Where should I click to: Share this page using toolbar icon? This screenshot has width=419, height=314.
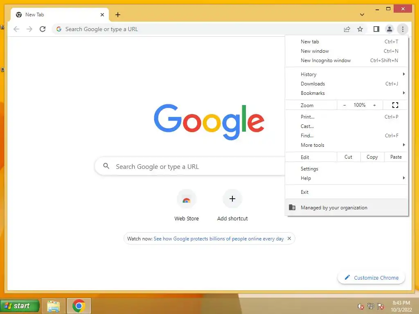point(347,29)
